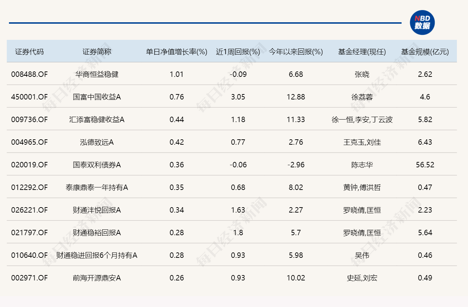Select managers 黄钟,傅洪哲

(x=362, y=187)
